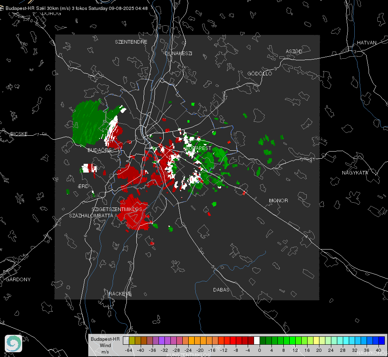Screen dimensions: 388x357
Task: Click the '-32' legend value
Action: (164, 350)
